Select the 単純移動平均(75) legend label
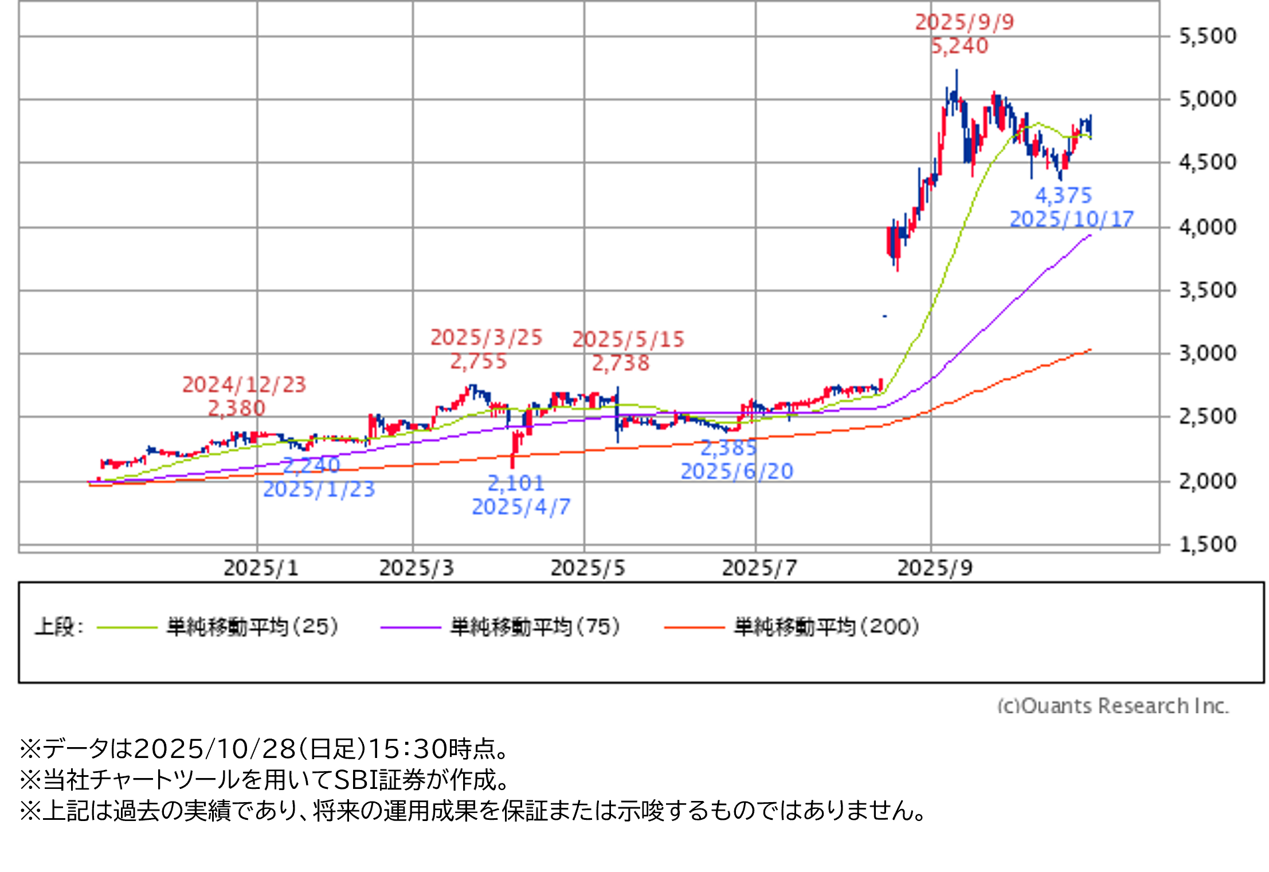This screenshot has width=1269, height=872. [535, 627]
